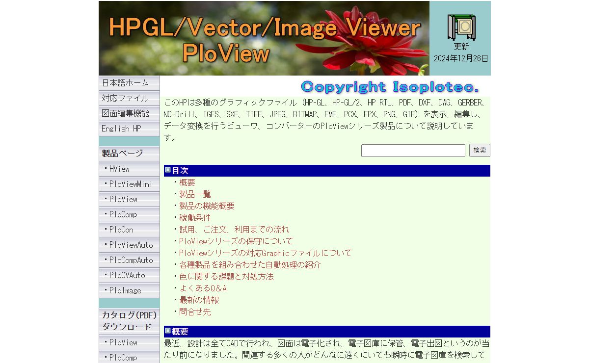Open the 最新の情報 link

pyautogui.click(x=199, y=300)
